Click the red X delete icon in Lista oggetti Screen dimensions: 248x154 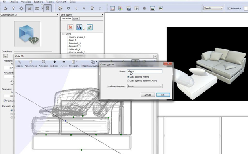[70, 27]
